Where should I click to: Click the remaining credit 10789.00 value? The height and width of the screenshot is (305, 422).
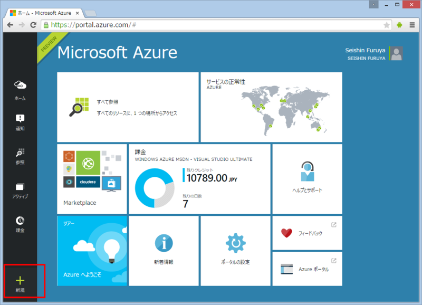coord(212,178)
